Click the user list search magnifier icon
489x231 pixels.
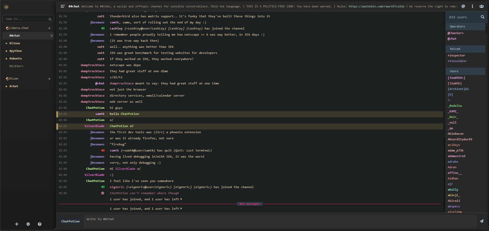(482, 17)
